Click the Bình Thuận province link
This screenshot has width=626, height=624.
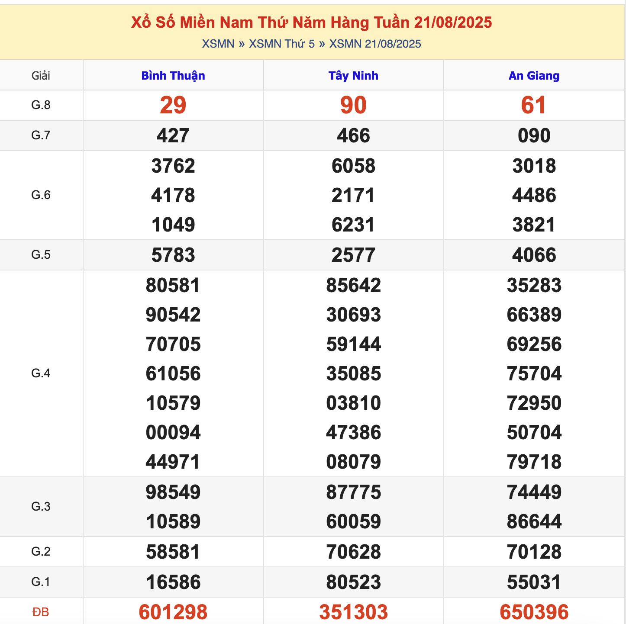173,76
